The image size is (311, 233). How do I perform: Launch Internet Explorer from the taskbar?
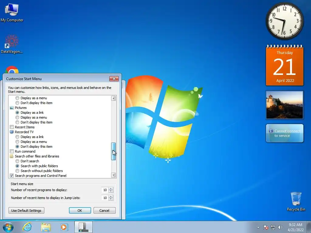27,227
